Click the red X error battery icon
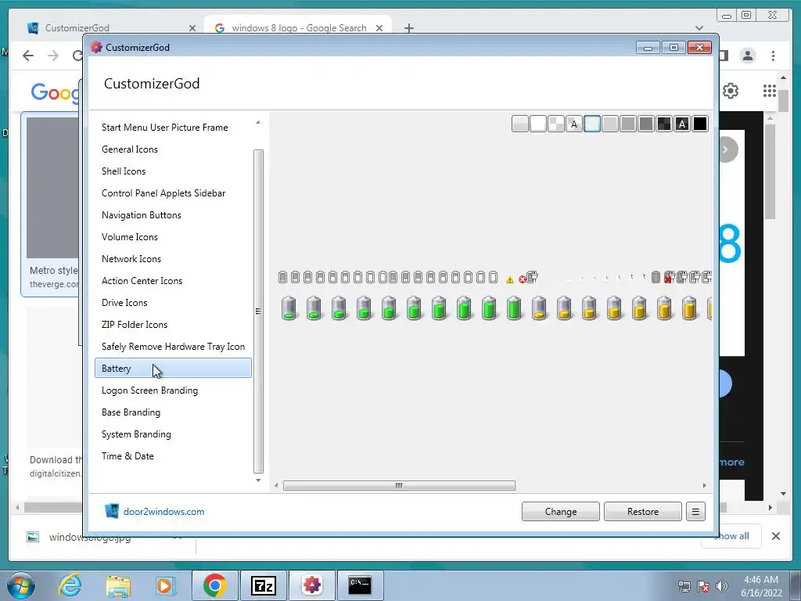 [x=522, y=279]
